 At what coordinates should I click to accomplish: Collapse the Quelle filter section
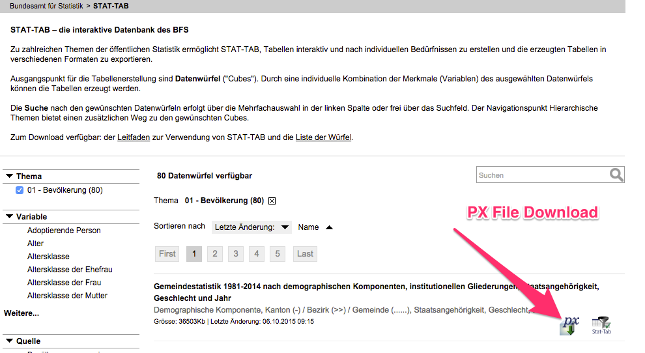coord(10,341)
